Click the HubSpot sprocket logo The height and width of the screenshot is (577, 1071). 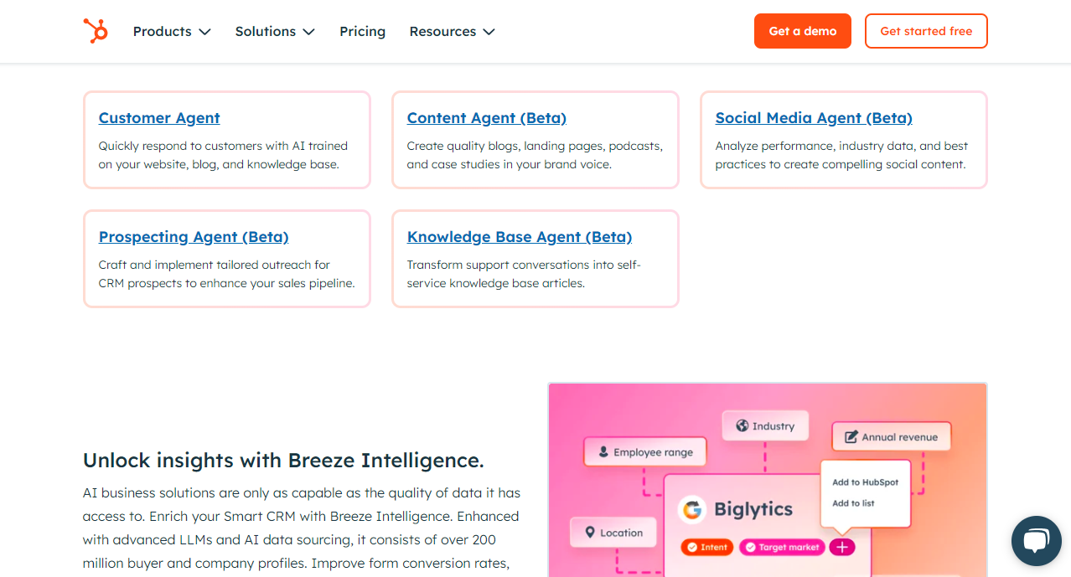click(96, 31)
